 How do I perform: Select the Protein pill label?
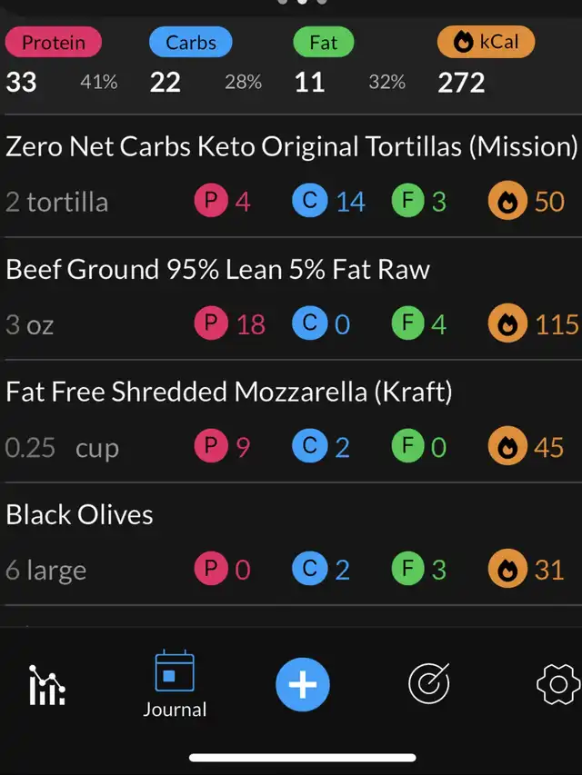point(54,42)
